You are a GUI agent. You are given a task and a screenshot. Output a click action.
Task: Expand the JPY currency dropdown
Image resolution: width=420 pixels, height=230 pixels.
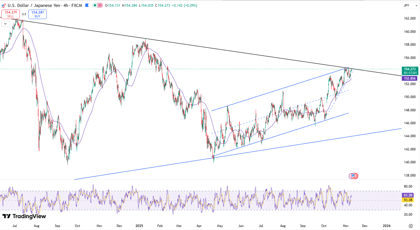point(410,5)
